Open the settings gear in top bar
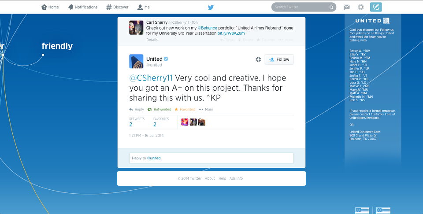This screenshot has width=423, height=214. pos(361,7)
